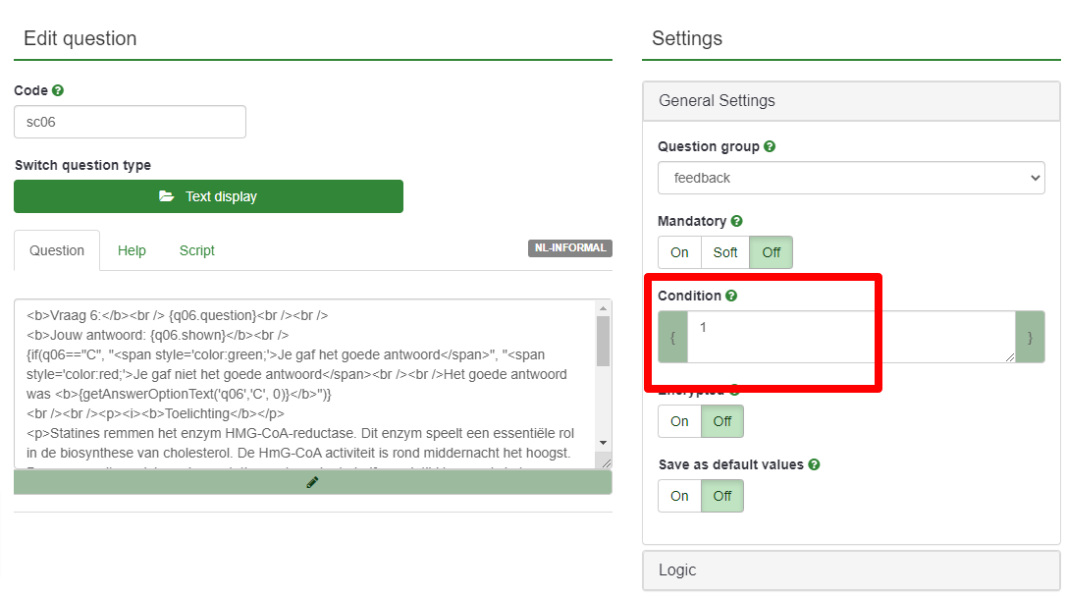This screenshot has height=596, width=1066.
Task: Switch to the Help tab
Action: tap(132, 250)
